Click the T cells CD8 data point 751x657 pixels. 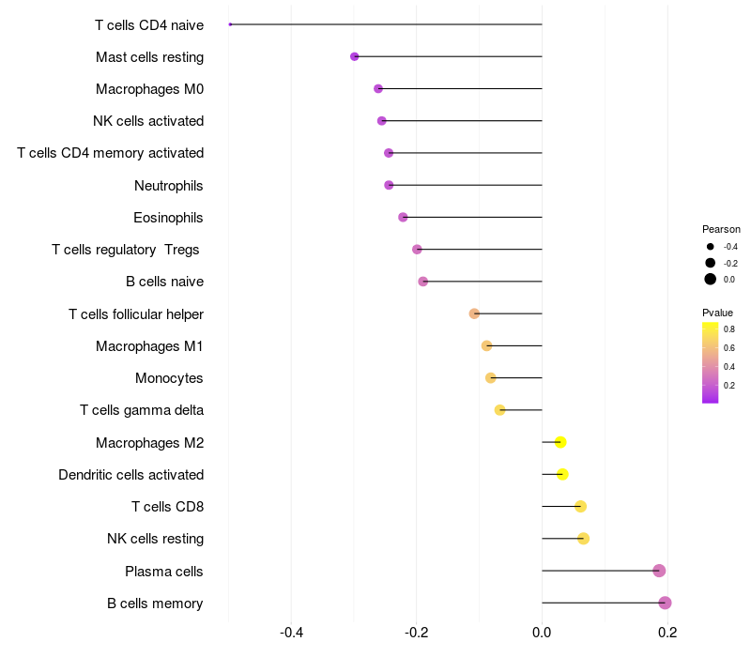(580, 507)
